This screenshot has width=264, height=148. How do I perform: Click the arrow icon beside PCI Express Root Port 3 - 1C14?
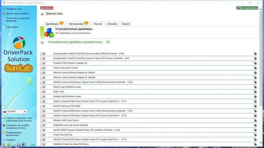tap(44, 101)
